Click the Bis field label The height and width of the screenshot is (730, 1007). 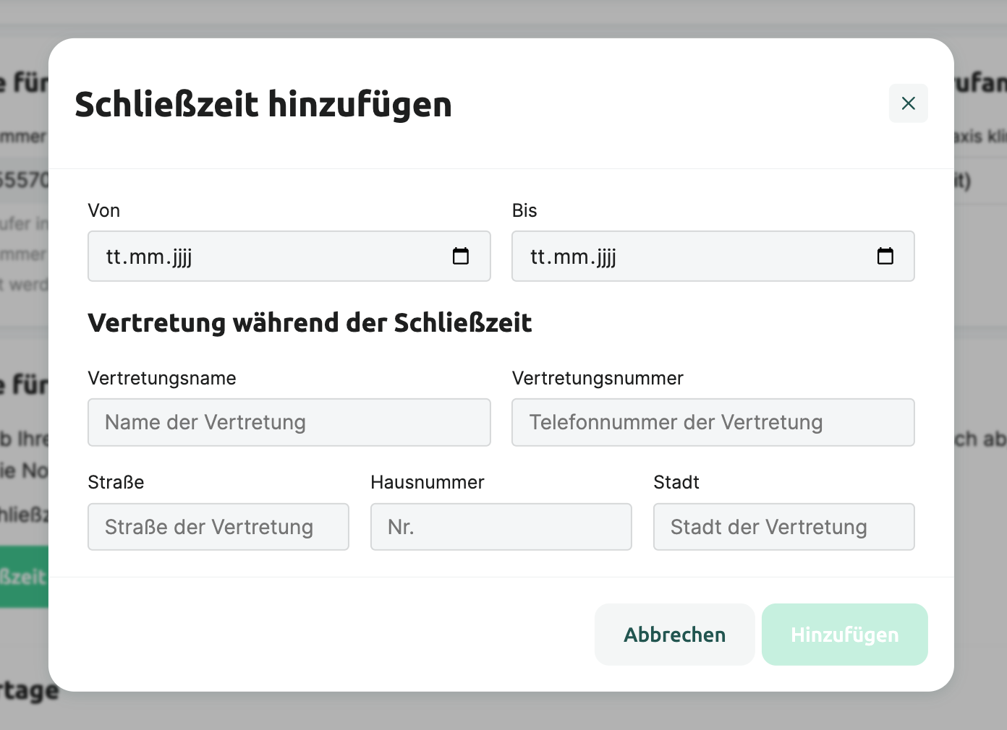[524, 210]
